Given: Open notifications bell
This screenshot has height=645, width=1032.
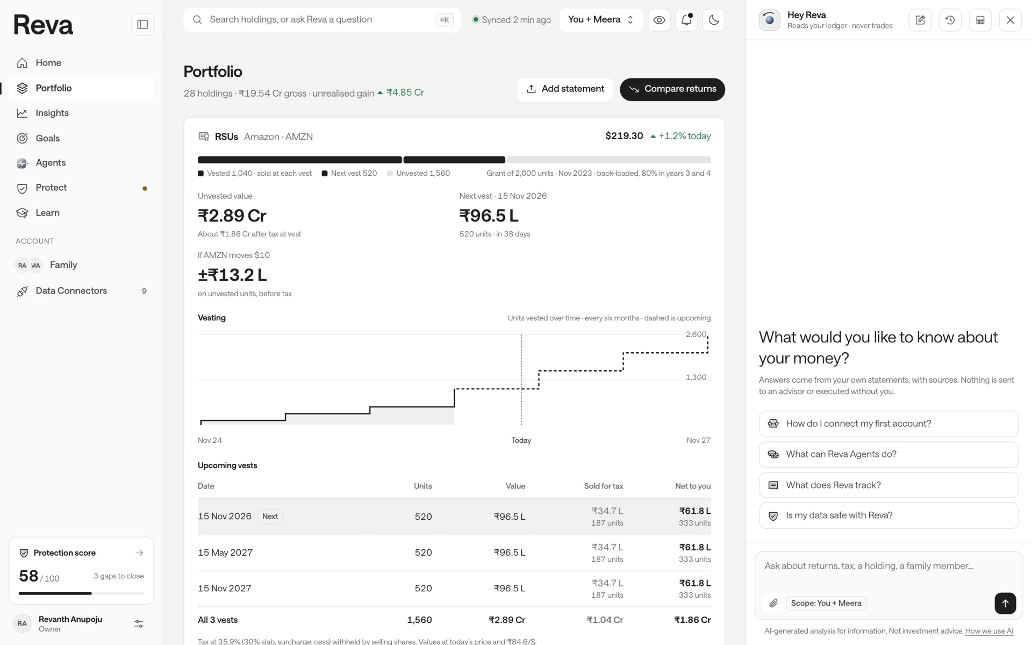Looking at the screenshot, I should (686, 20).
